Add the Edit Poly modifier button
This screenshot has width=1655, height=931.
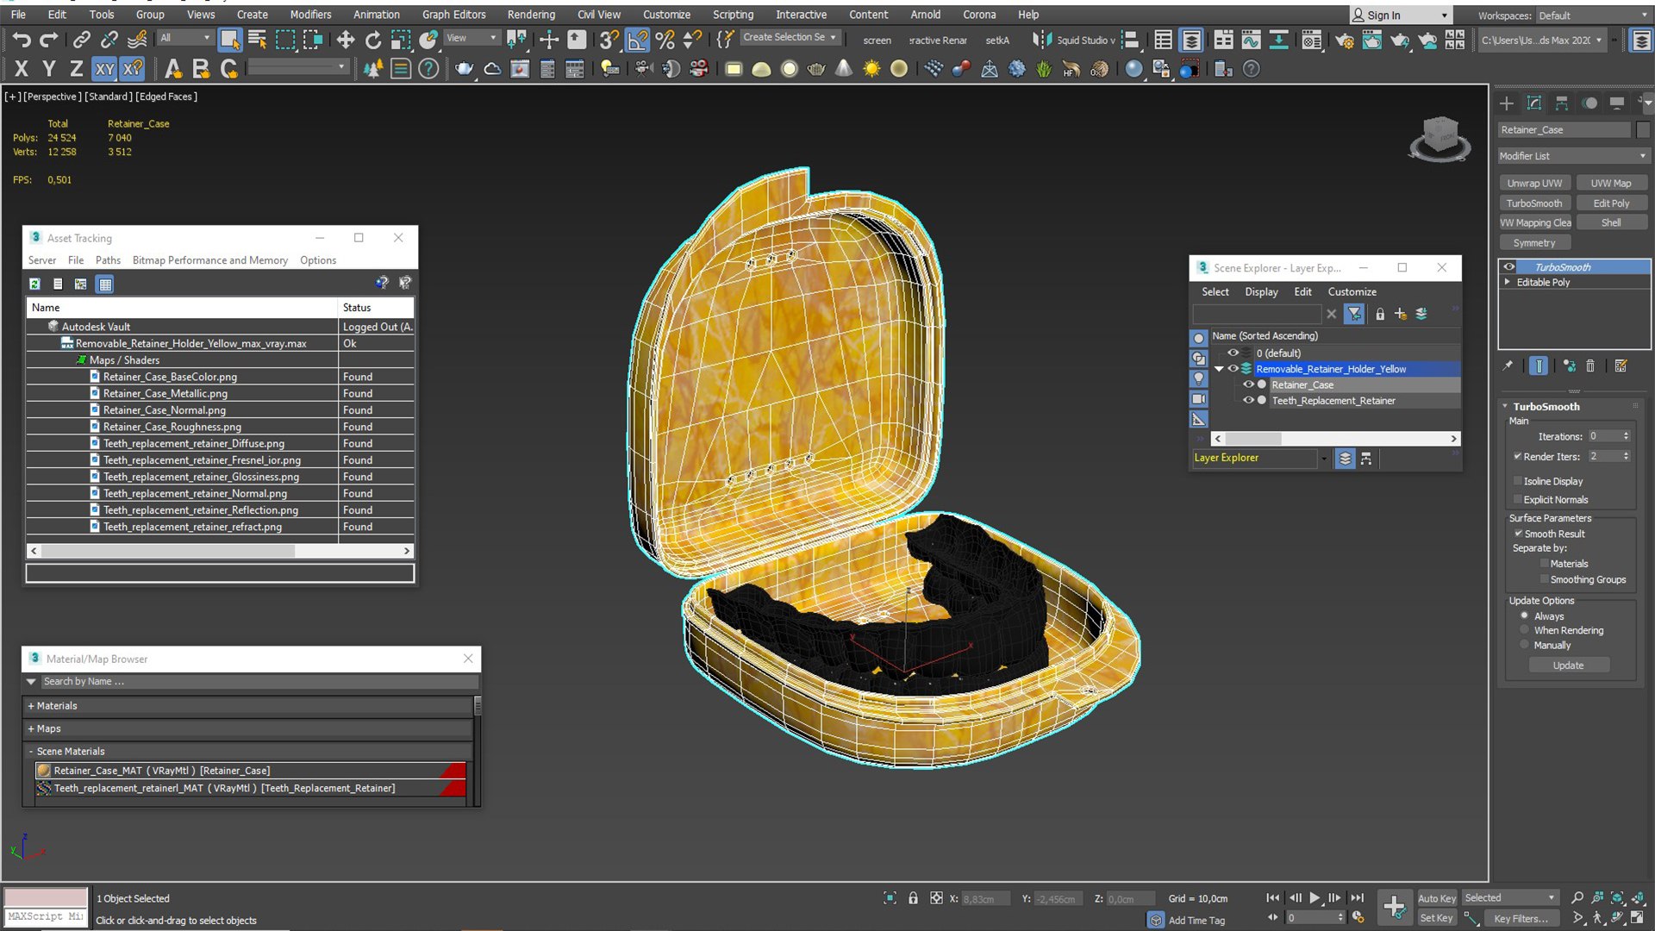coord(1611,203)
